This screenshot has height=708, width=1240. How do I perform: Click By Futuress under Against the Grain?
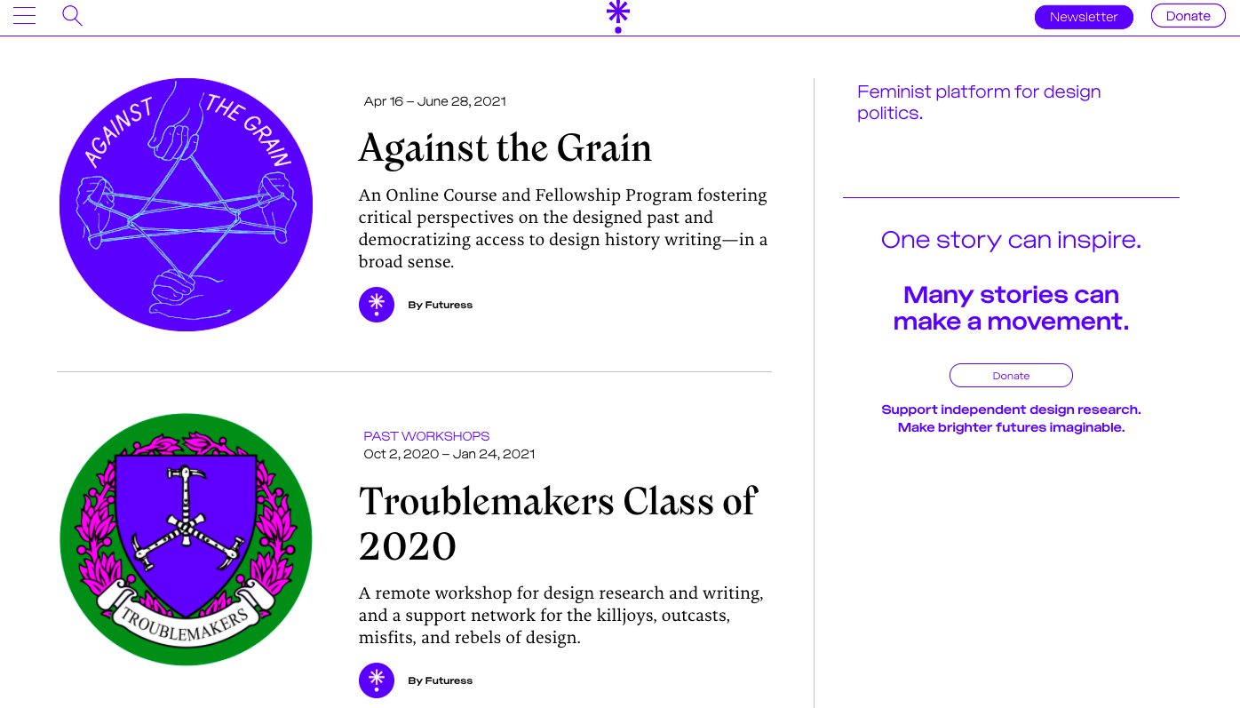pyautogui.click(x=441, y=305)
